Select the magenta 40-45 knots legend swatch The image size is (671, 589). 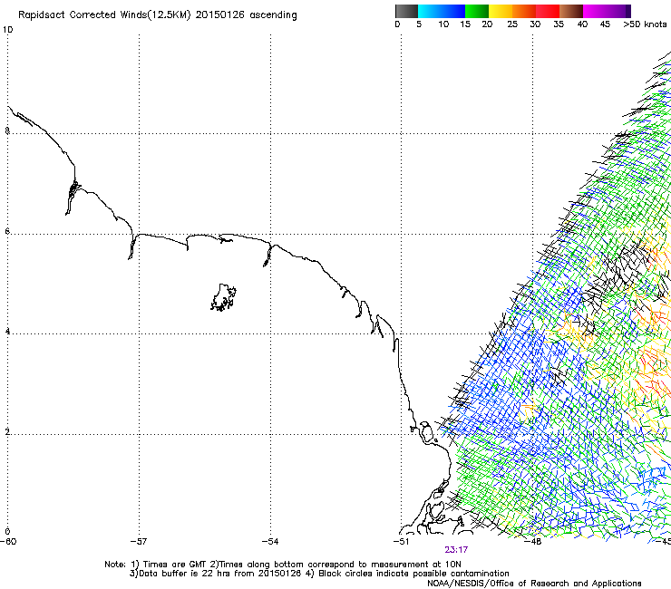(595, 11)
